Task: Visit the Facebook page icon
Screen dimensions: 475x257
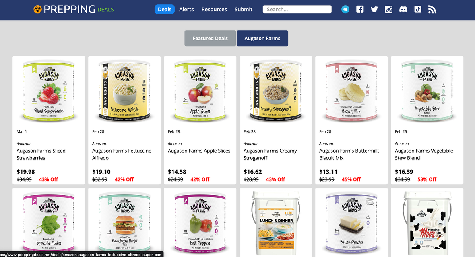Action: [x=360, y=9]
